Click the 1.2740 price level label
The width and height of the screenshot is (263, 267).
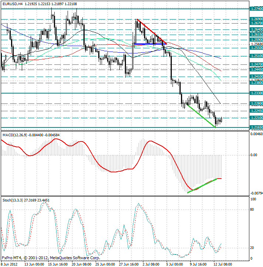[256, 8]
